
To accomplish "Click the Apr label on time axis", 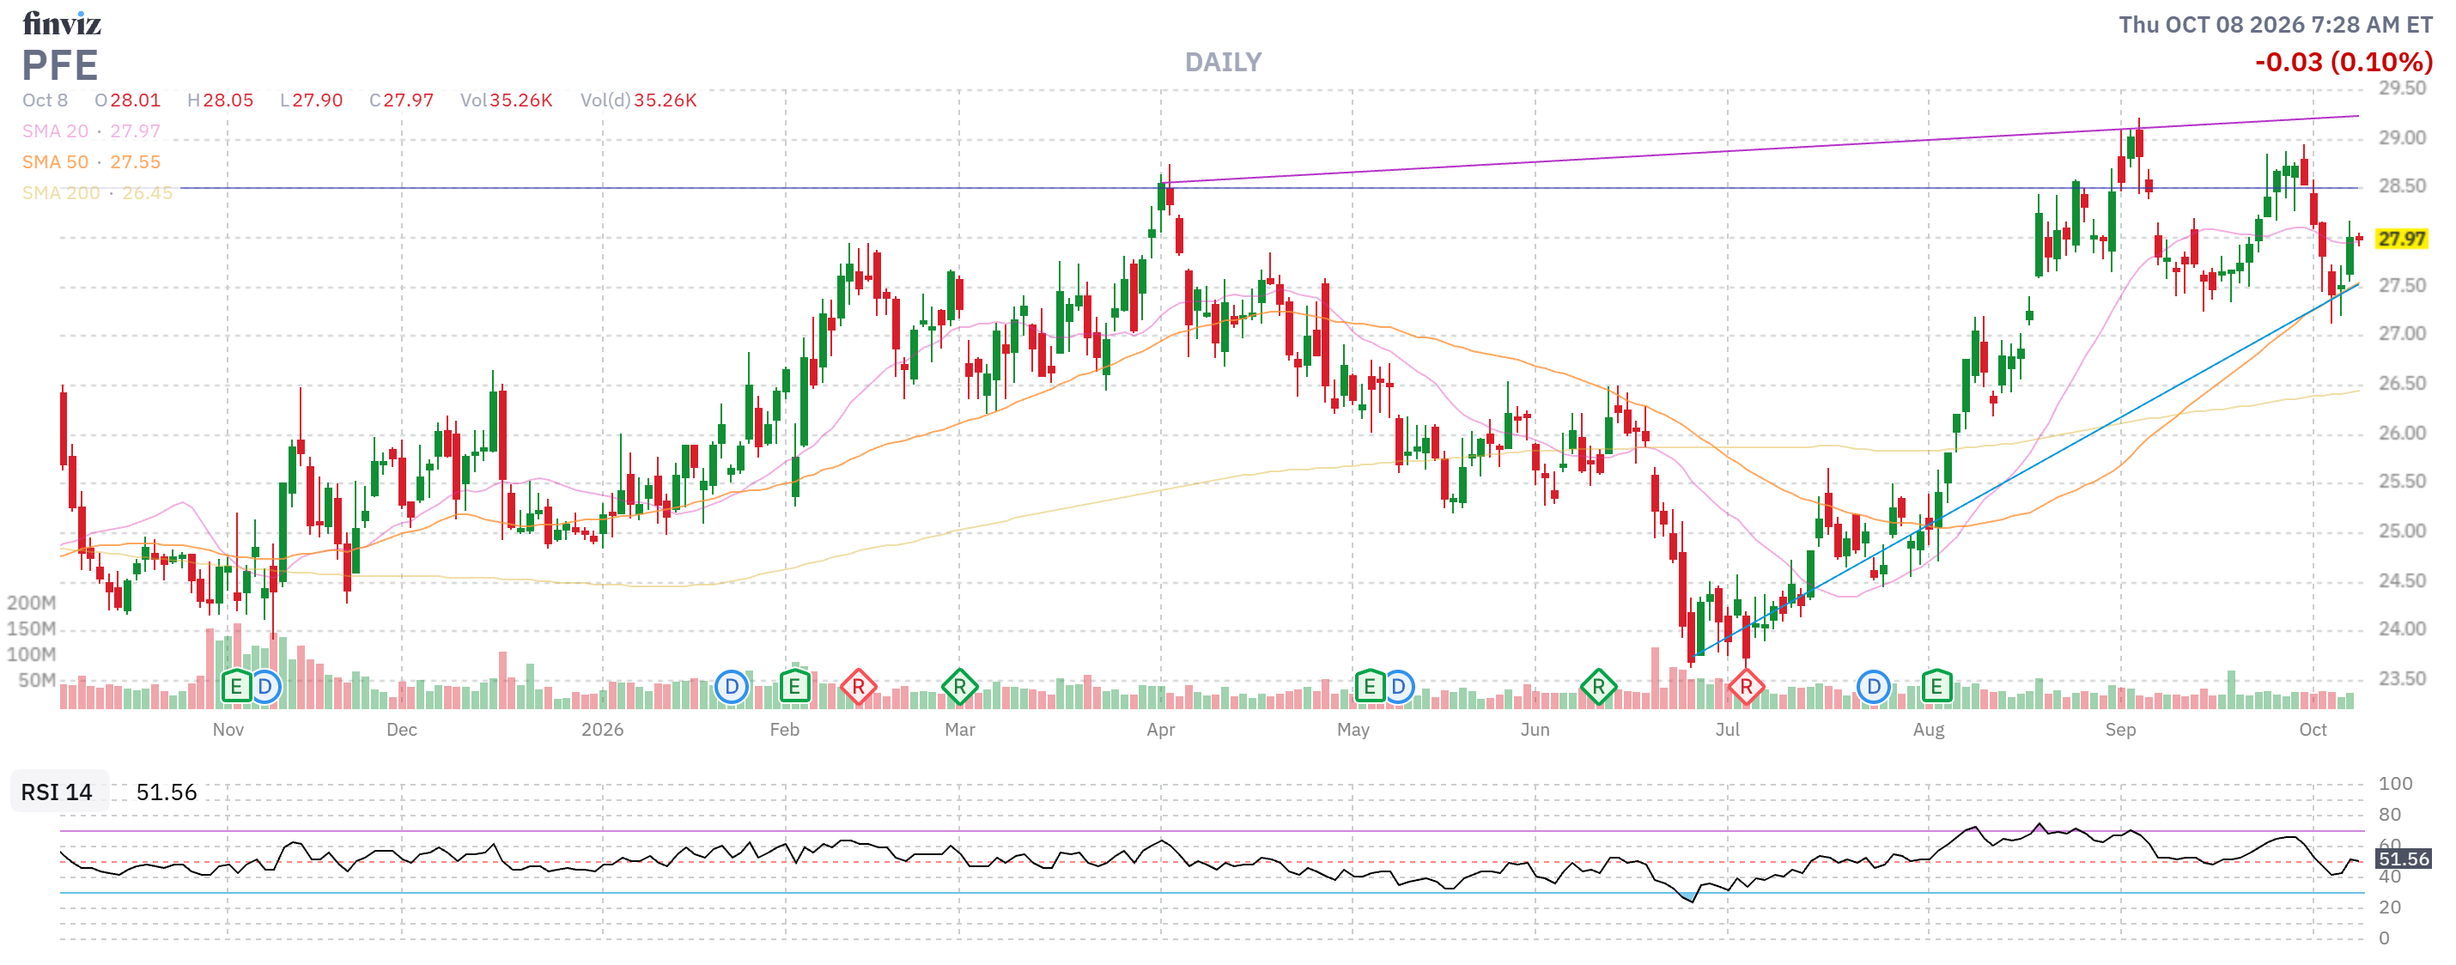I will (1160, 730).
